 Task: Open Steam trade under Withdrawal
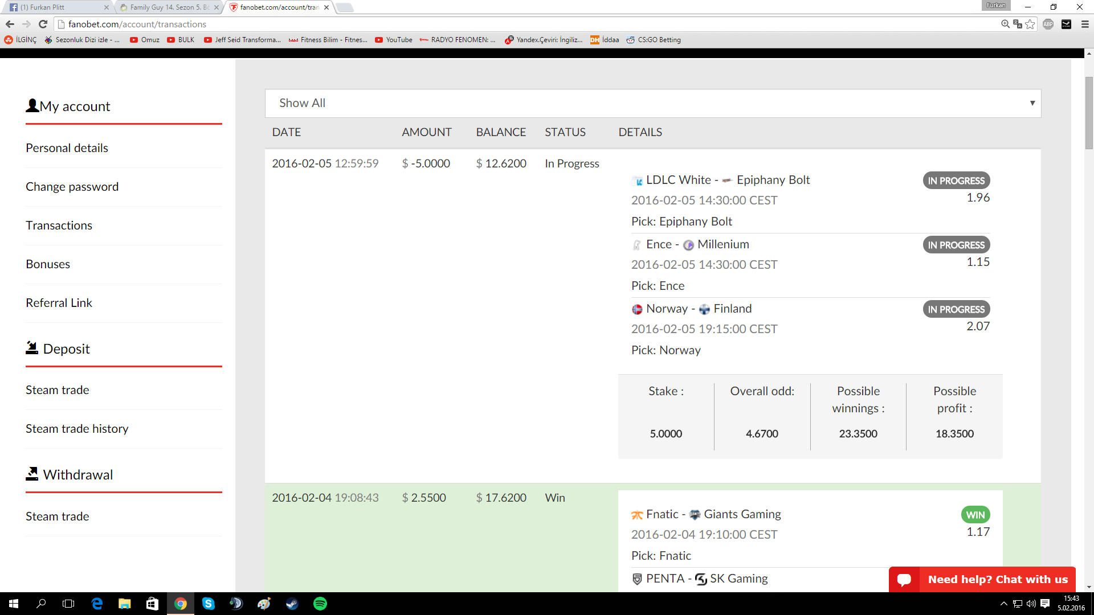tap(57, 516)
